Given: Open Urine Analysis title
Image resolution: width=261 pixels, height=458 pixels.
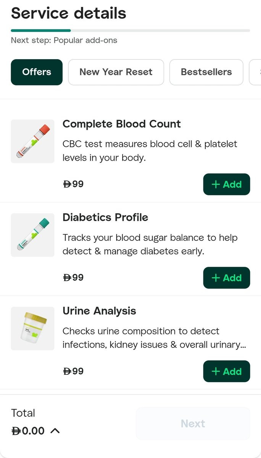Looking at the screenshot, I should (99, 311).
